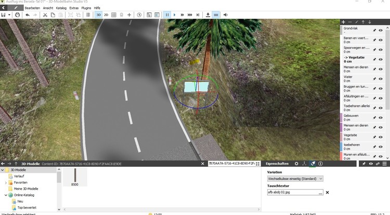Expand the Favoriten tree node
Image resolution: width=390 pixels, height=215 pixels.
[x=6, y=183]
